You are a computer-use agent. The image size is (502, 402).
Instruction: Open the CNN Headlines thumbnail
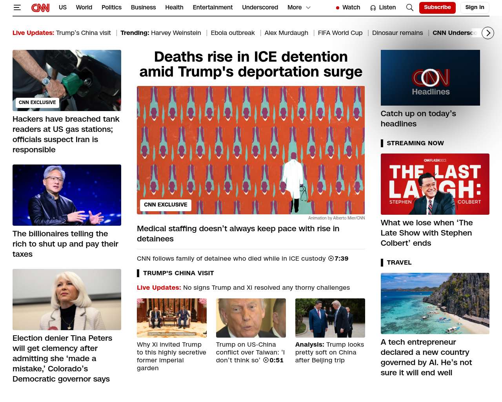tap(430, 78)
